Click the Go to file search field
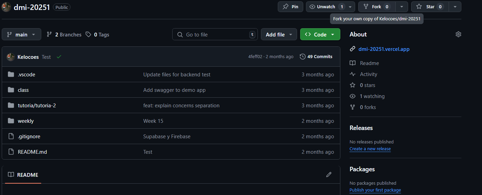Image resolution: width=482 pixels, height=195 pixels. click(215, 34)
